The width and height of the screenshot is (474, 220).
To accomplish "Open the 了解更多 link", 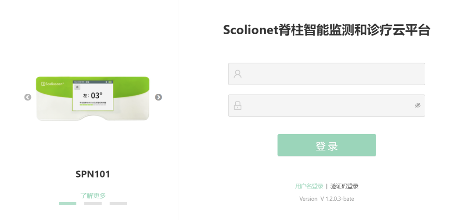I will [93, 195].
